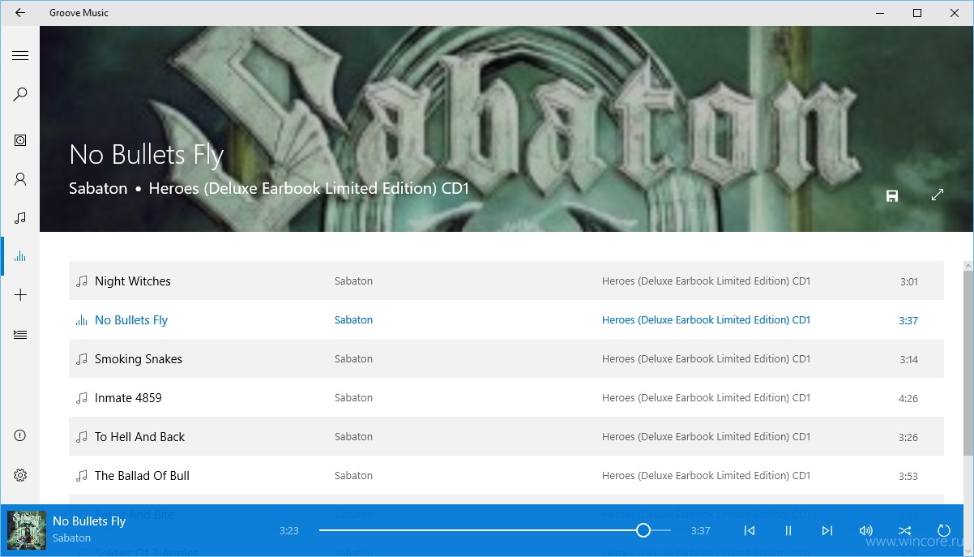Pause the current song
Viewport: 974px width, 557px height.
click(x=788, y=531)
